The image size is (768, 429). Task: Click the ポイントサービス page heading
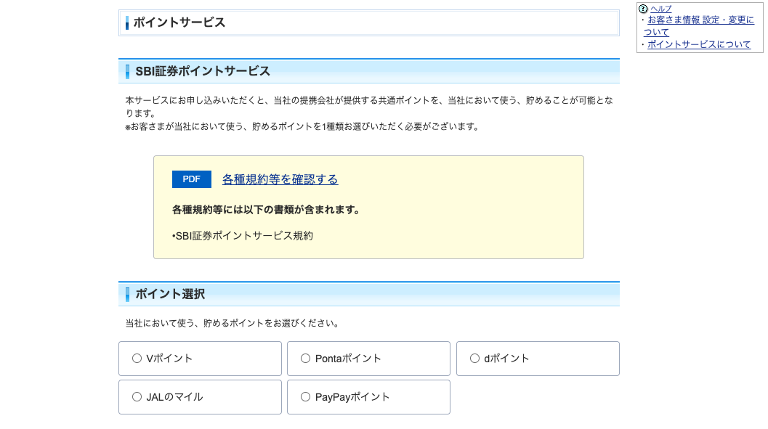point(179,23)
